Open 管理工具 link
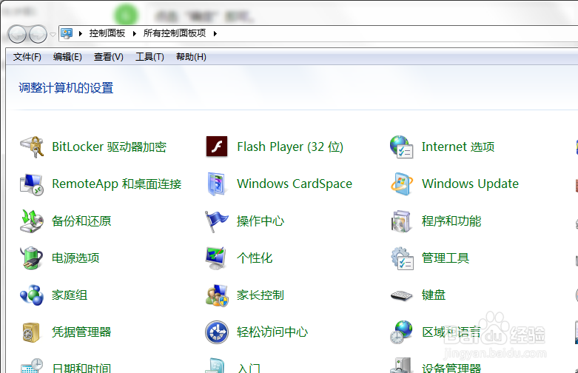 446,258
